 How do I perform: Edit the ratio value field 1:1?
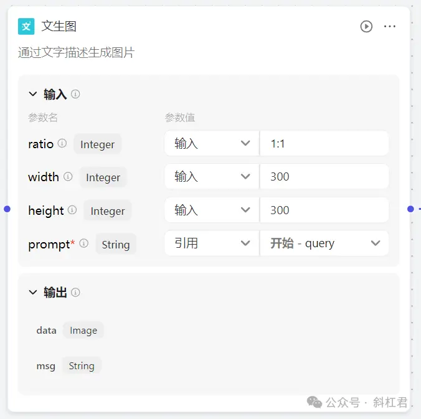[x=324, y=143]
